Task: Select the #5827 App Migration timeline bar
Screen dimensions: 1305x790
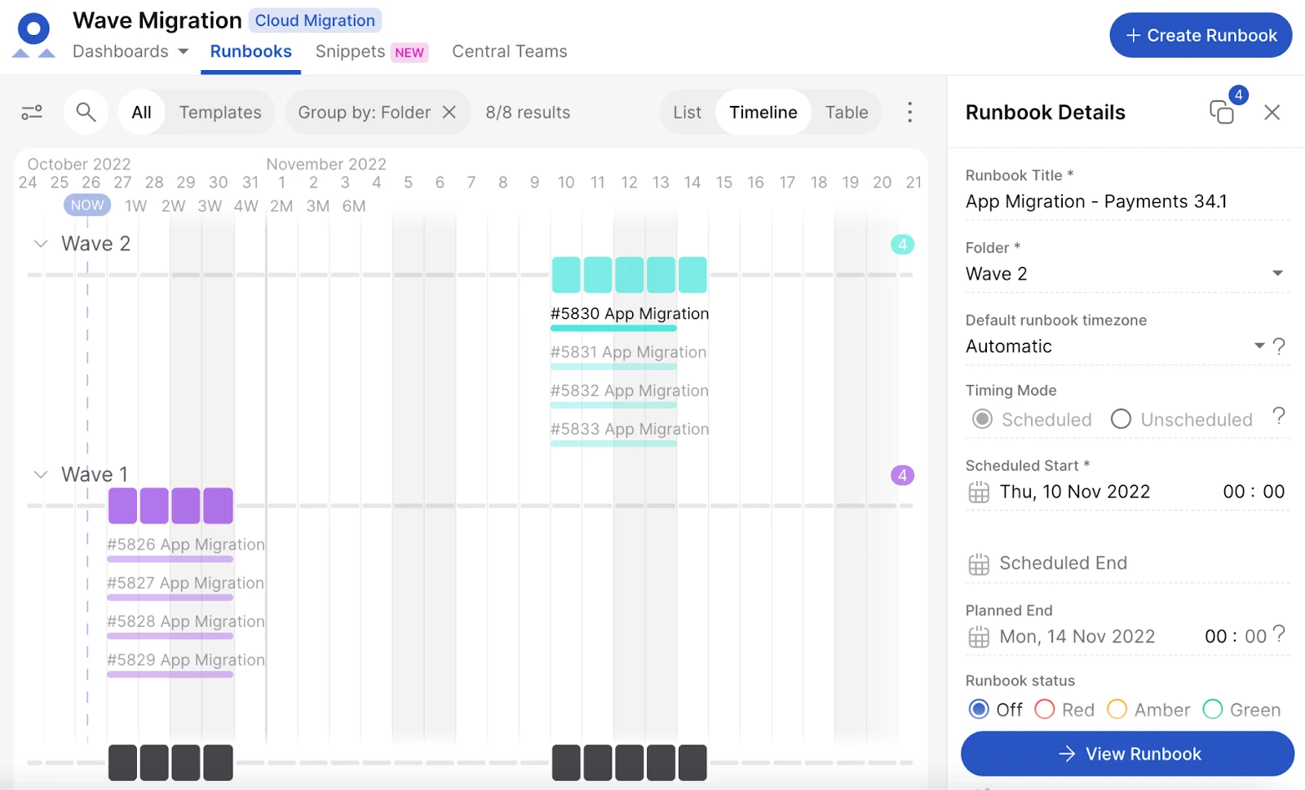Action: (170, 597)
